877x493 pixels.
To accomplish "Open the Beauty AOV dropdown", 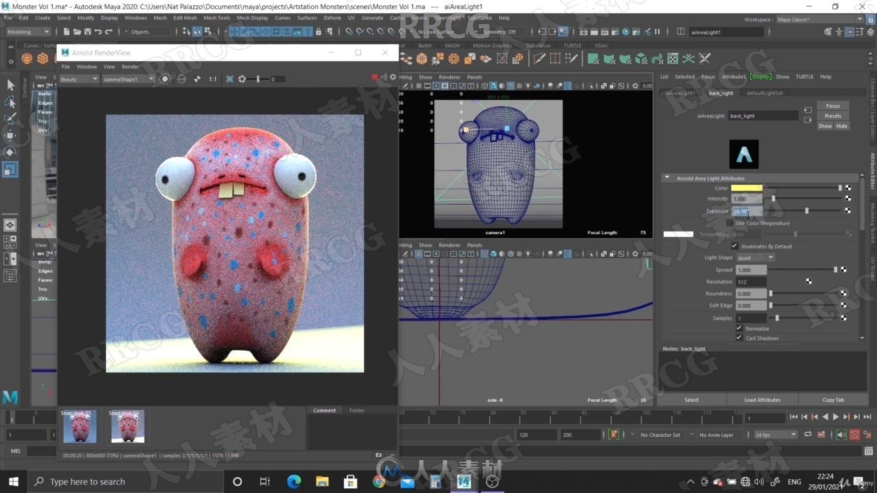I will click(79, 79).
